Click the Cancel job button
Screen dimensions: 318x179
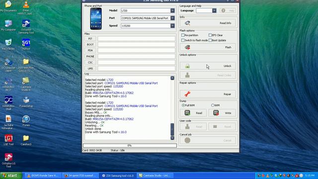point(208,140)
